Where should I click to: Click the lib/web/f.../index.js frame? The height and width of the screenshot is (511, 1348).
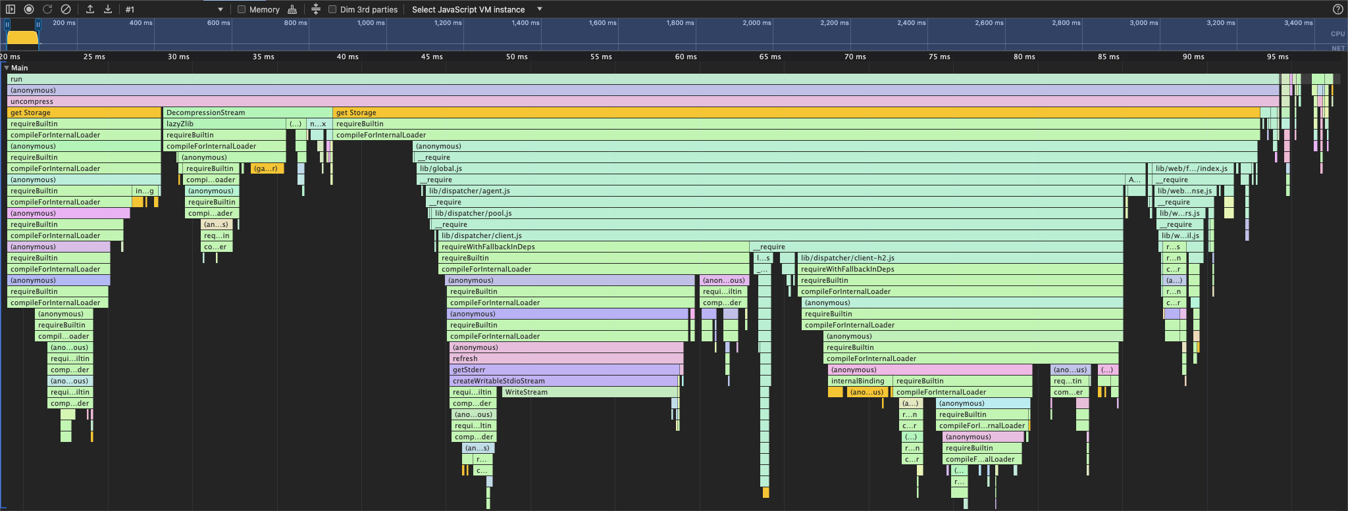tap(1193, 168)
